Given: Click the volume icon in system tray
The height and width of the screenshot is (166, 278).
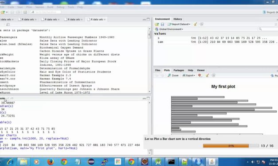Looking at the screenshot, I should tap(253, 162).
